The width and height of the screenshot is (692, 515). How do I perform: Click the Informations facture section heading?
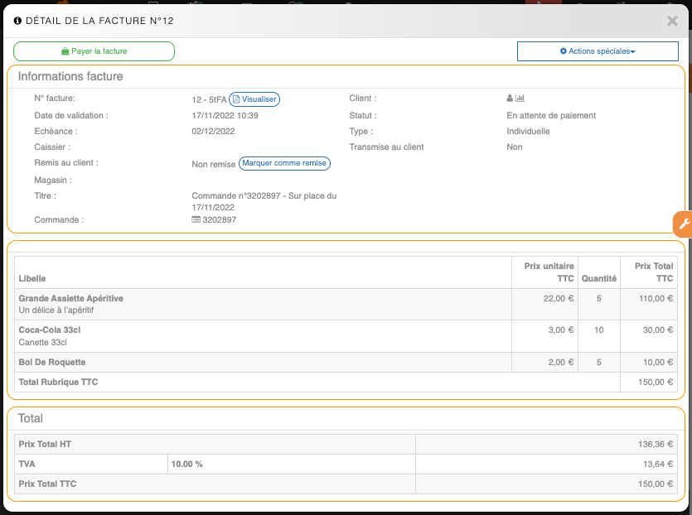tap(70, 77)
